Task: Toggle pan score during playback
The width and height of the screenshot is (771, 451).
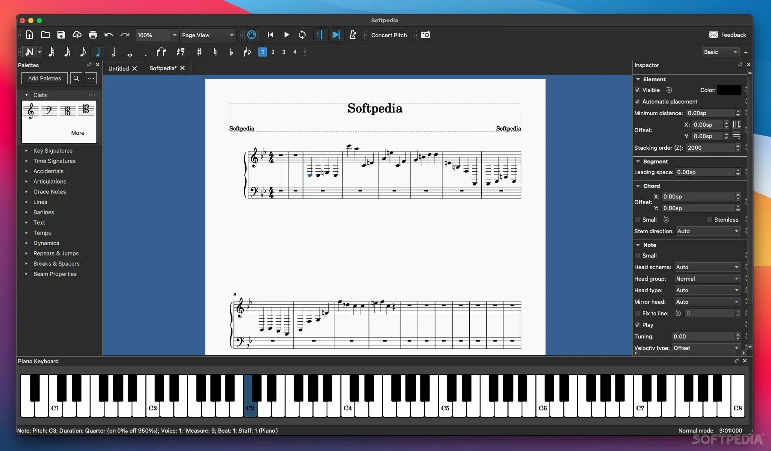Action: 337,35
